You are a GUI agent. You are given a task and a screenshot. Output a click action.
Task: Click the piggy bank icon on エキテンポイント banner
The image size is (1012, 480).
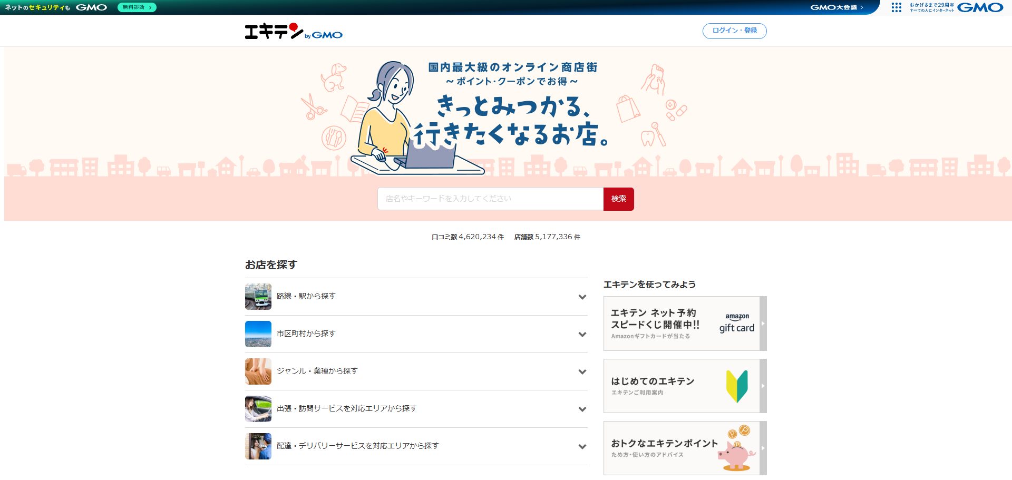(734, 452)
